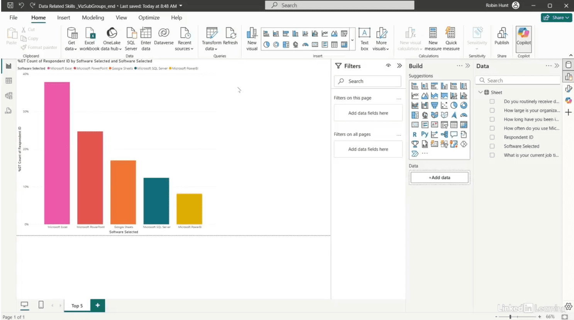Pick the Power Automate visual icon
The height and width of the screenshot is (320, 574).
[x=415, y=154]
